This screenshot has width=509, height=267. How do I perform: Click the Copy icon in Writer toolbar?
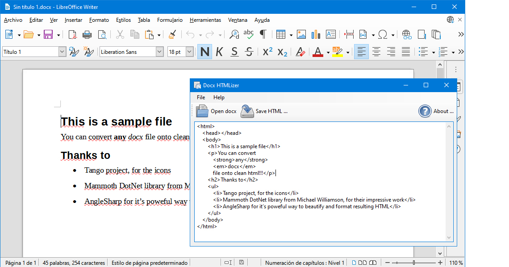point(134,34)
